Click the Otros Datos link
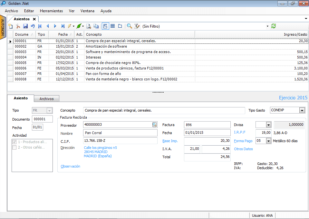Viewport: 309px width, 219px height. (243, 149)
